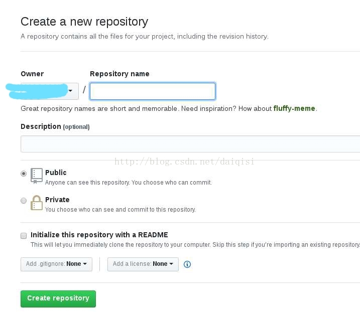Open the Owner account dropdown
Viewport: 360px width, 312px height.
coord(50,91)
